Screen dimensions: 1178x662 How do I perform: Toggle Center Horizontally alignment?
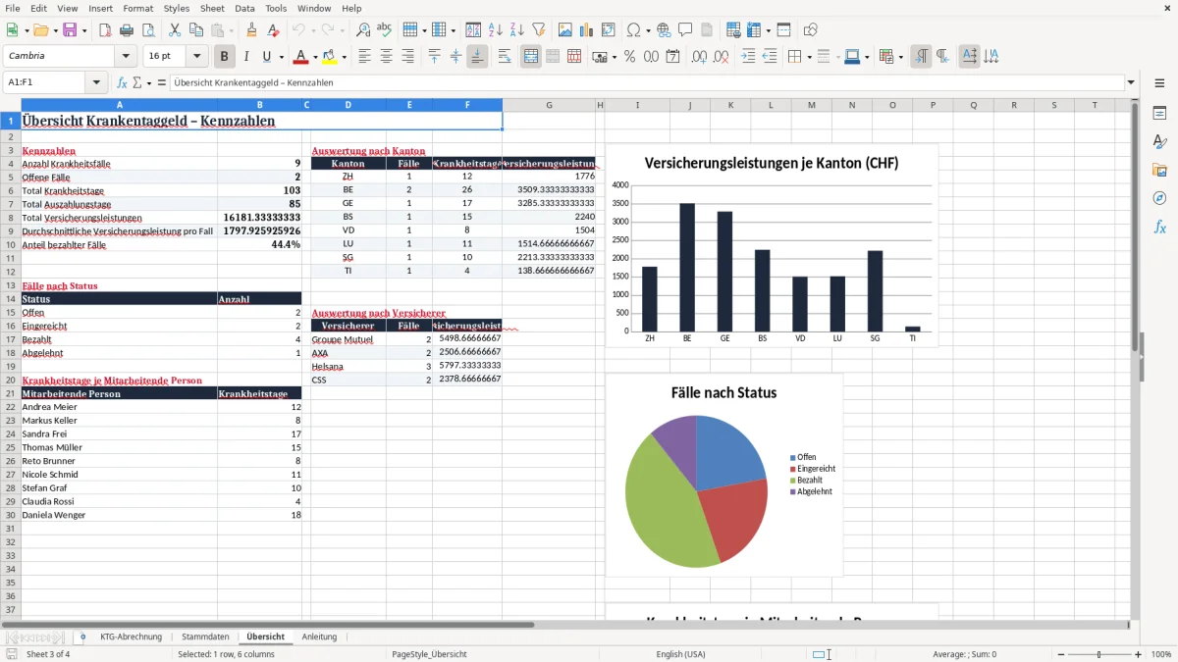click(386, 57)
